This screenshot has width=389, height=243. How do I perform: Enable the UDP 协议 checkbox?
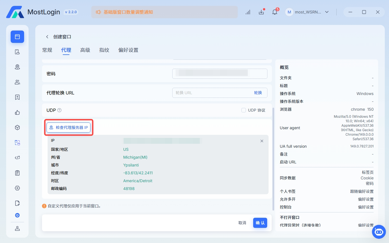click(x=244, y=110)
